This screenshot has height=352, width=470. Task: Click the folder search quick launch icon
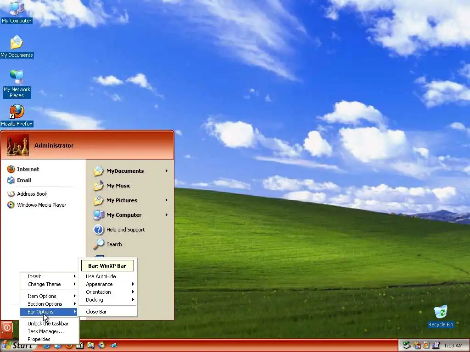click(x=90, y=346)
